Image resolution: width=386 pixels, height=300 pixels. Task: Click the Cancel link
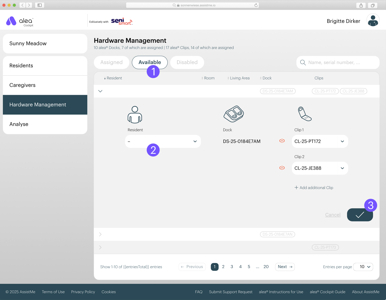(333, 215)
